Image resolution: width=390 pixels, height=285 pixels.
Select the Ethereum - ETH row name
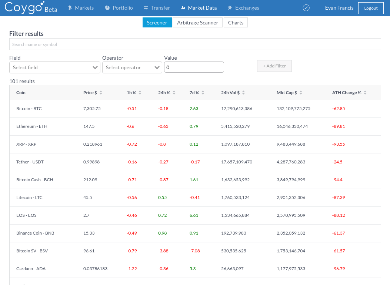tap(32, 126)
